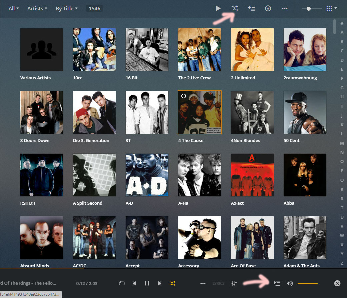The height and width of the screenshot is (298, 347).
Task: Jump to letter Z in the alphabet index
Action: click(342, 263)
